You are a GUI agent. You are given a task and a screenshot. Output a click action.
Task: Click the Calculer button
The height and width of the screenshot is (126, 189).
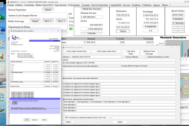click(x=92, y=33)
